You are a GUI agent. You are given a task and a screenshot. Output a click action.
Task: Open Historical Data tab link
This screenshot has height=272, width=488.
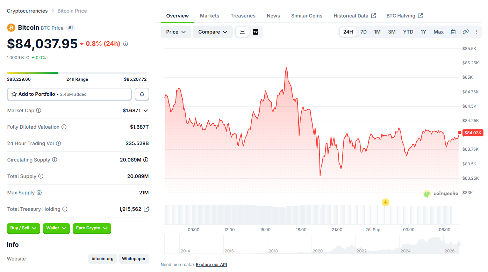355,16
